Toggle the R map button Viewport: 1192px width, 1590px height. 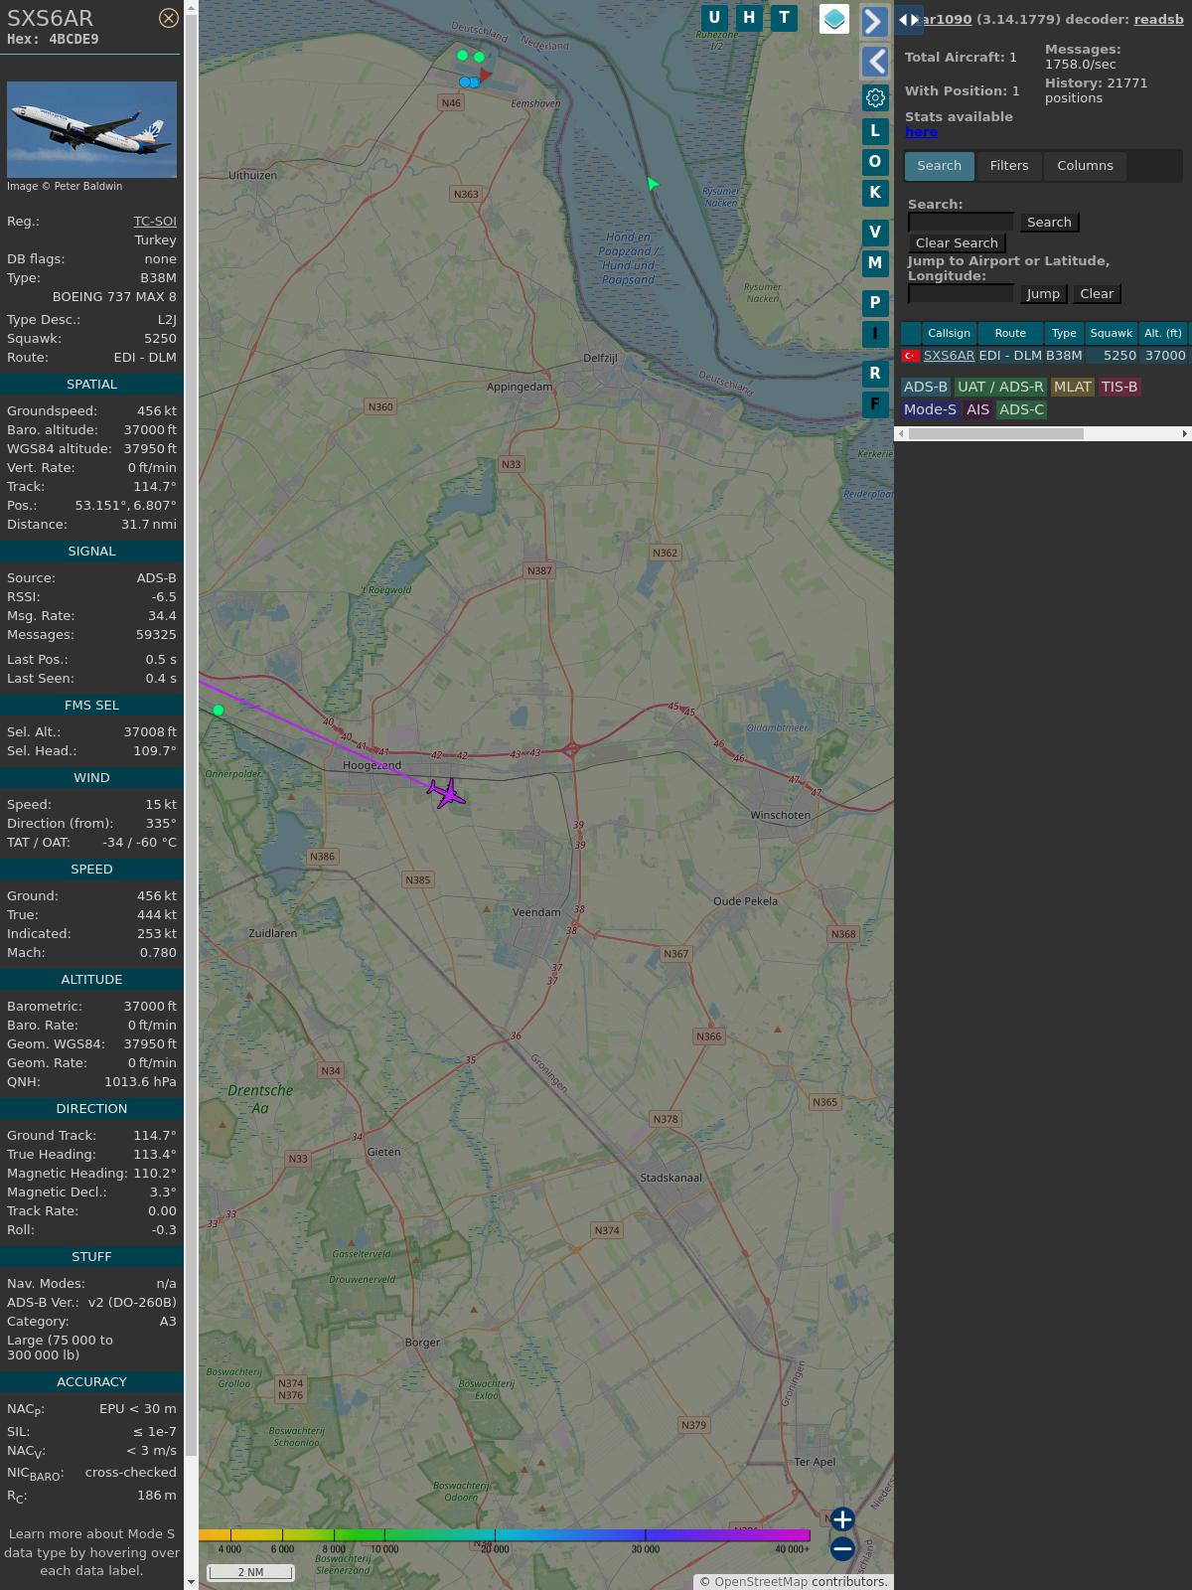tap(875, 374)
